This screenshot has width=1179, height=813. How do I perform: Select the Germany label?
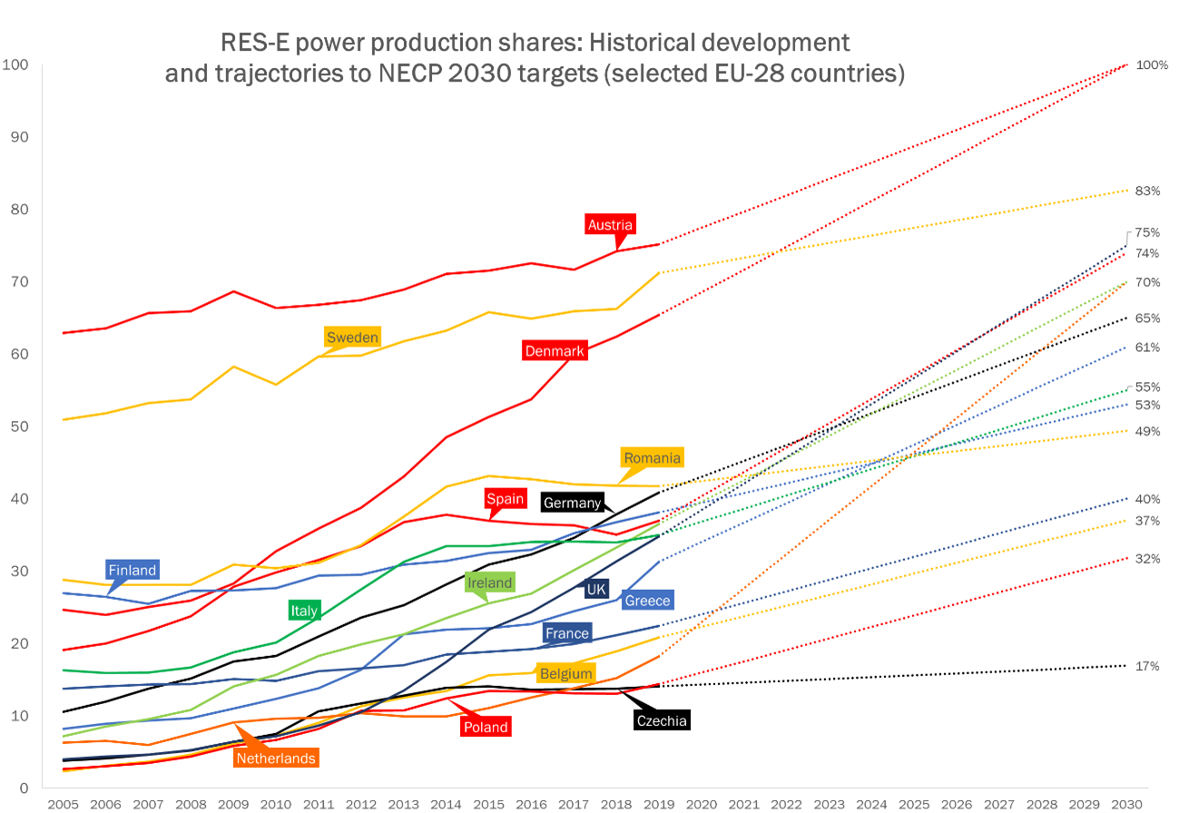pos(571,503)
